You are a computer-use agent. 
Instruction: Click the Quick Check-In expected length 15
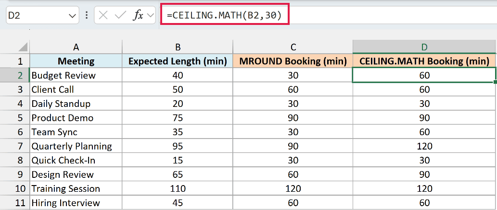point(178,161)
